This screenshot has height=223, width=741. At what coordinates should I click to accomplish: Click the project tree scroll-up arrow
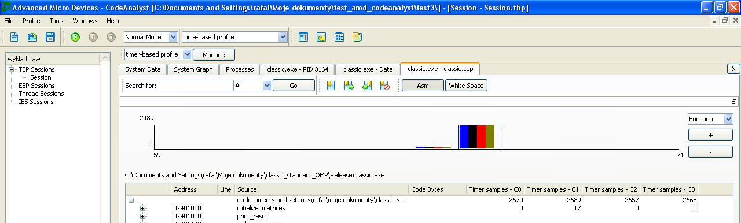(x=105, y=58)
